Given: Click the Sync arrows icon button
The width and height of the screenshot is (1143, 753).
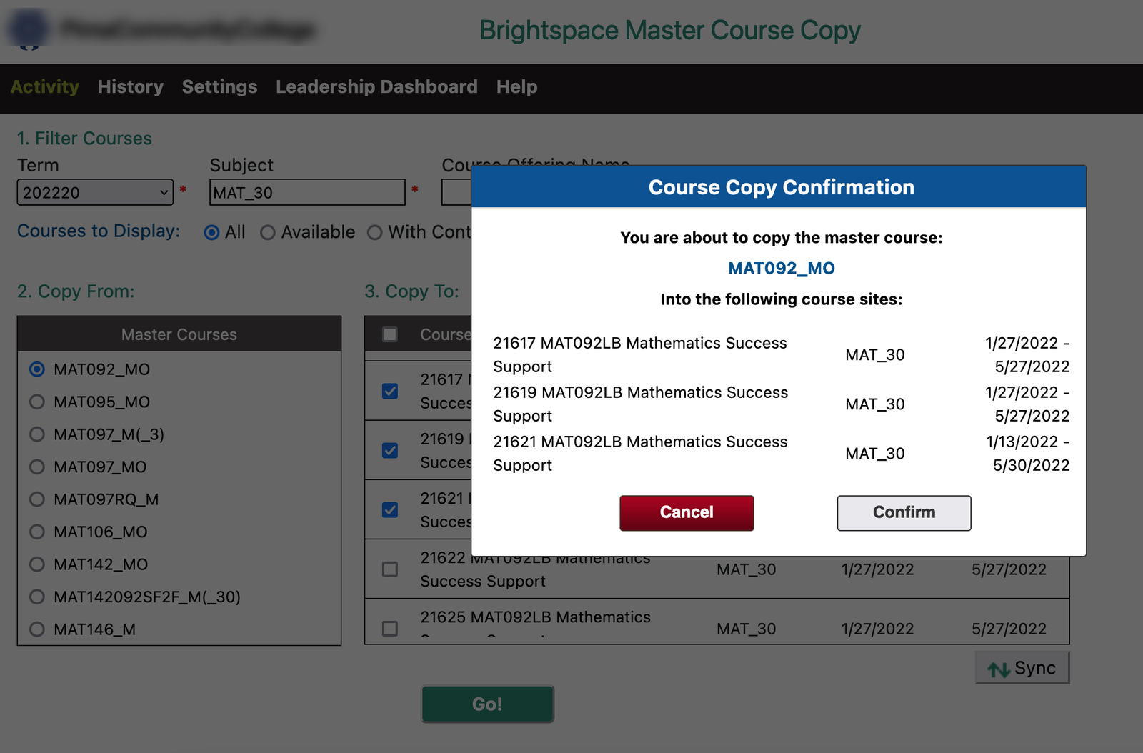Looking at the screenshot, I should [x=1022, y=668].
